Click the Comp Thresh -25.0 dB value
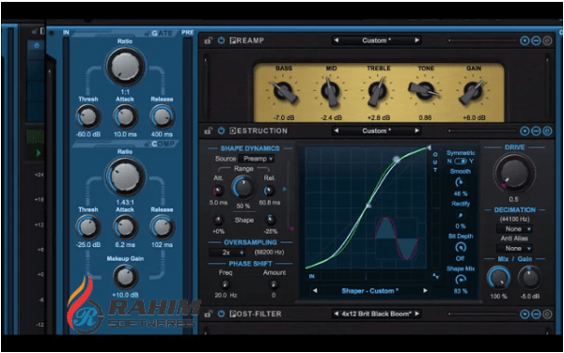The height and width of the screenshot is (353, 564). 88,244
